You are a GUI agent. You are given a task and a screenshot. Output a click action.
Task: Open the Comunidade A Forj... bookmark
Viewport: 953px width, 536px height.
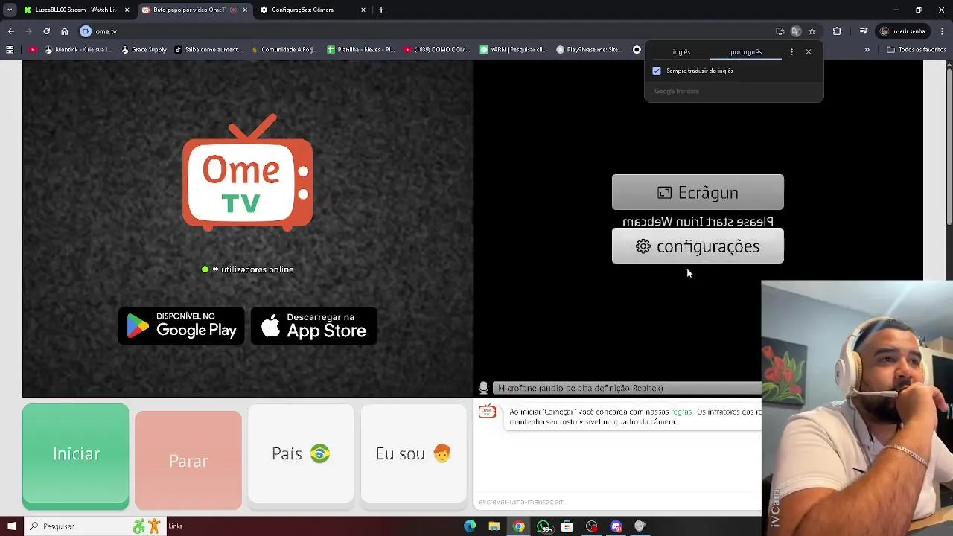coord(284,50)
